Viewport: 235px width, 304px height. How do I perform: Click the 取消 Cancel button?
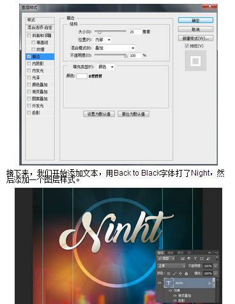(x=195, y=29)
